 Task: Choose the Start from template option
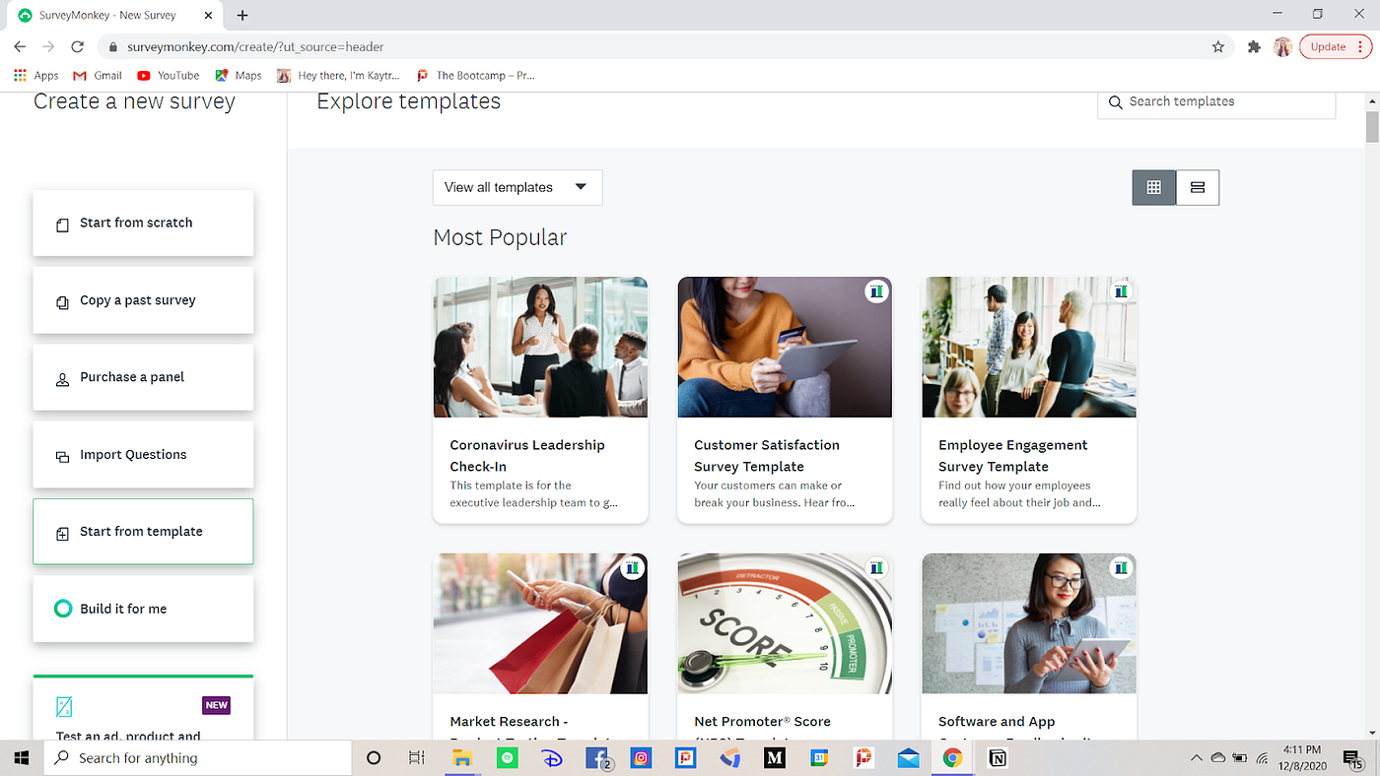(142, 531)
